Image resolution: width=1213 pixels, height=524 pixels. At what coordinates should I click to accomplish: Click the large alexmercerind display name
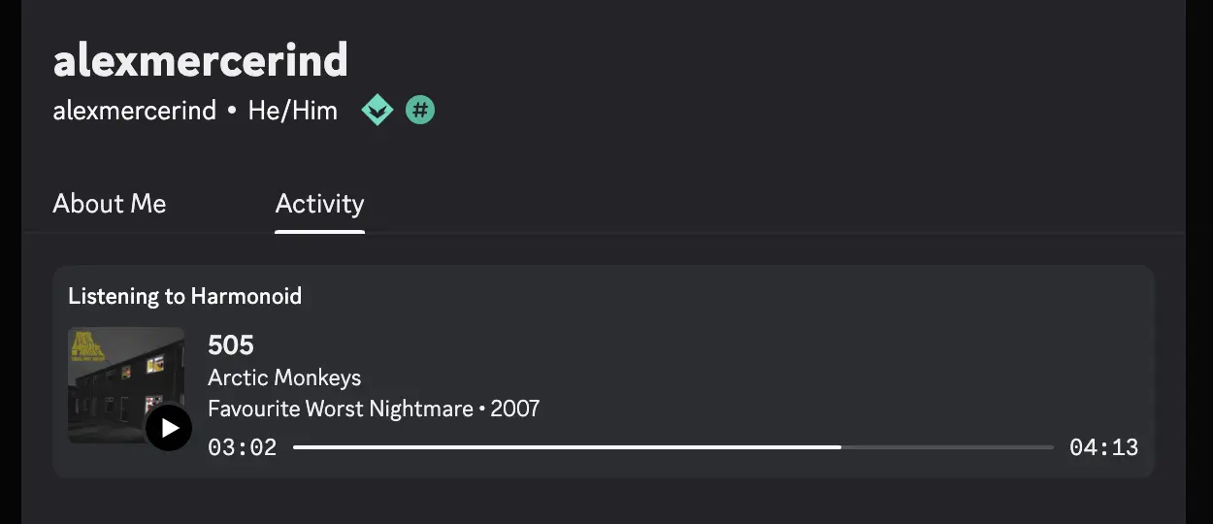click(x=200, y=60)
